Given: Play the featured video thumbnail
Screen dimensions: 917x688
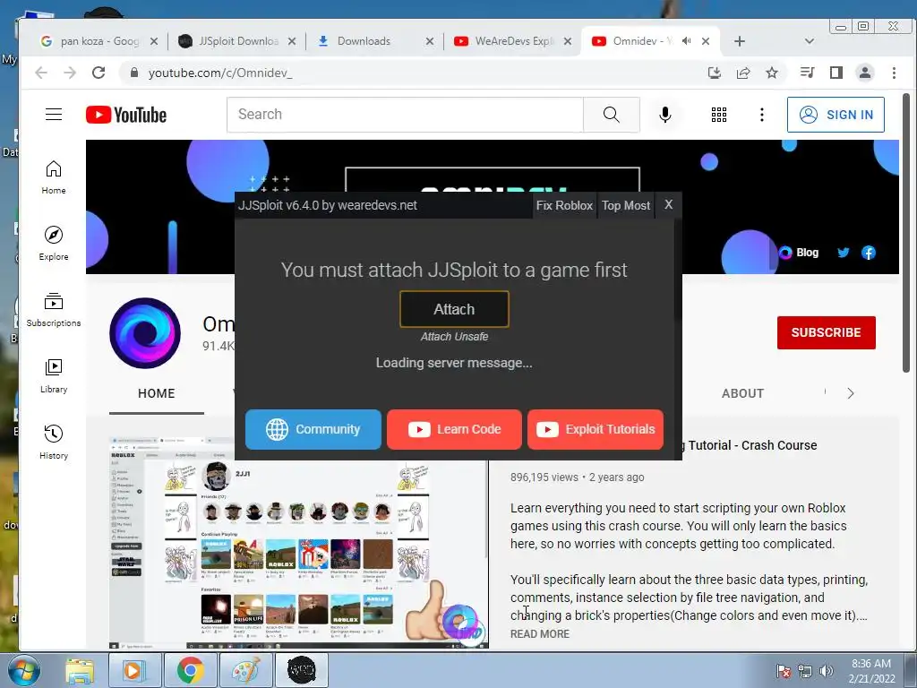Looking at the screenshot, I should tap(299, 542).
